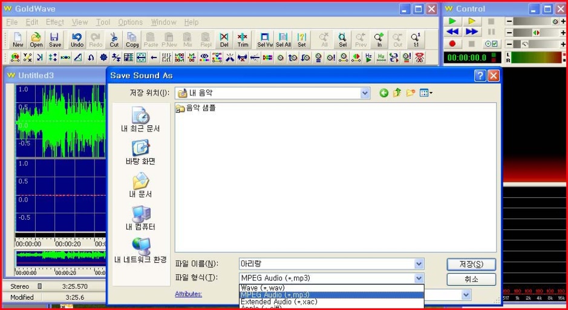Open the View menu
This screenshot has width=568, height=310.
(x=80, y=22)
